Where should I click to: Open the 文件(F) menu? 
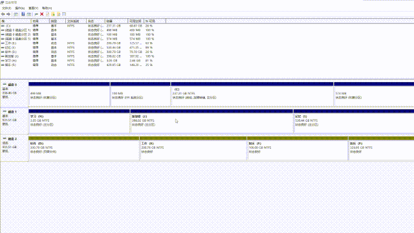[x=6, y=8]
